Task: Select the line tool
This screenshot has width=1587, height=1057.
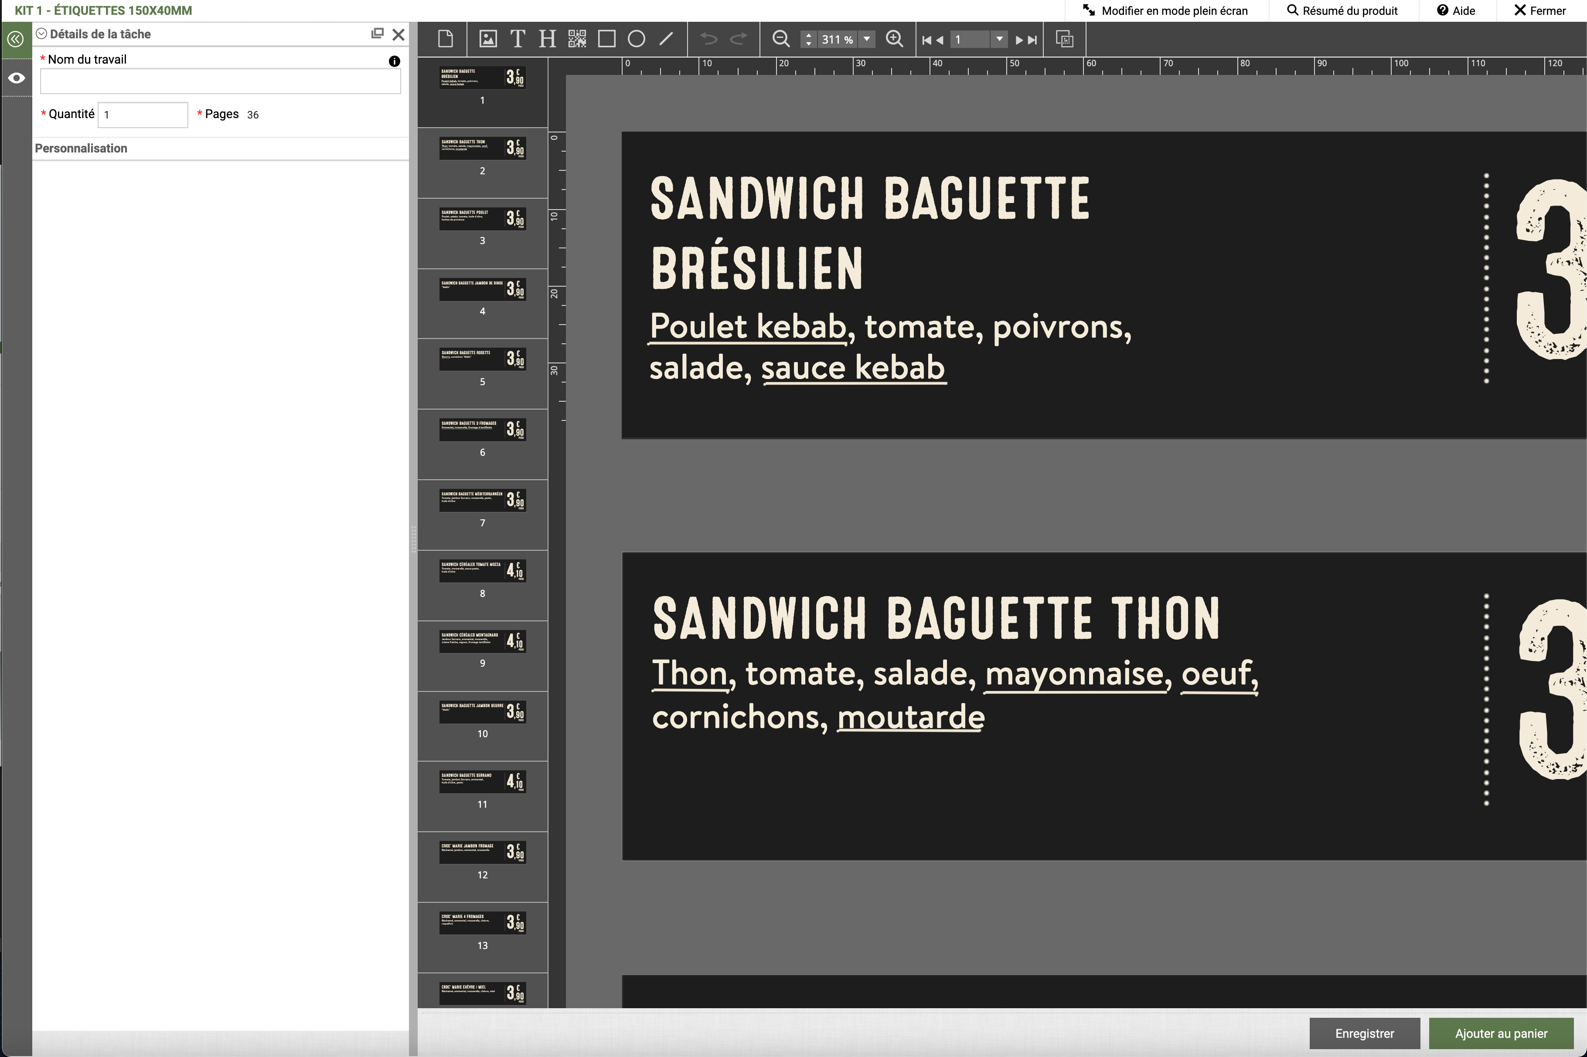Action: pyautogui.click(x=666, y=39)
